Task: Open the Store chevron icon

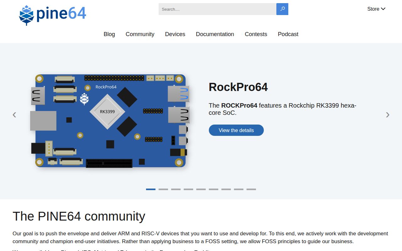Action: (x=383, y=9)
